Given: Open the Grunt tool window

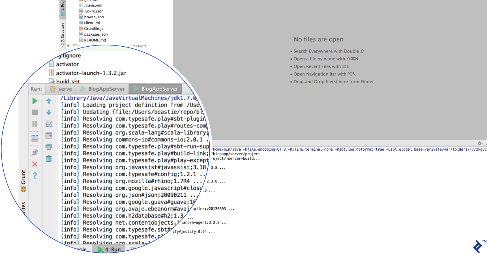Looking at the screenshot, I should pos(23,180).
